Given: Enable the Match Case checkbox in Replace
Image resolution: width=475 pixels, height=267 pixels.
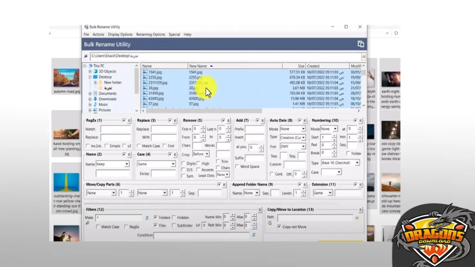Looking at the screenshot, I should point(139,146).
